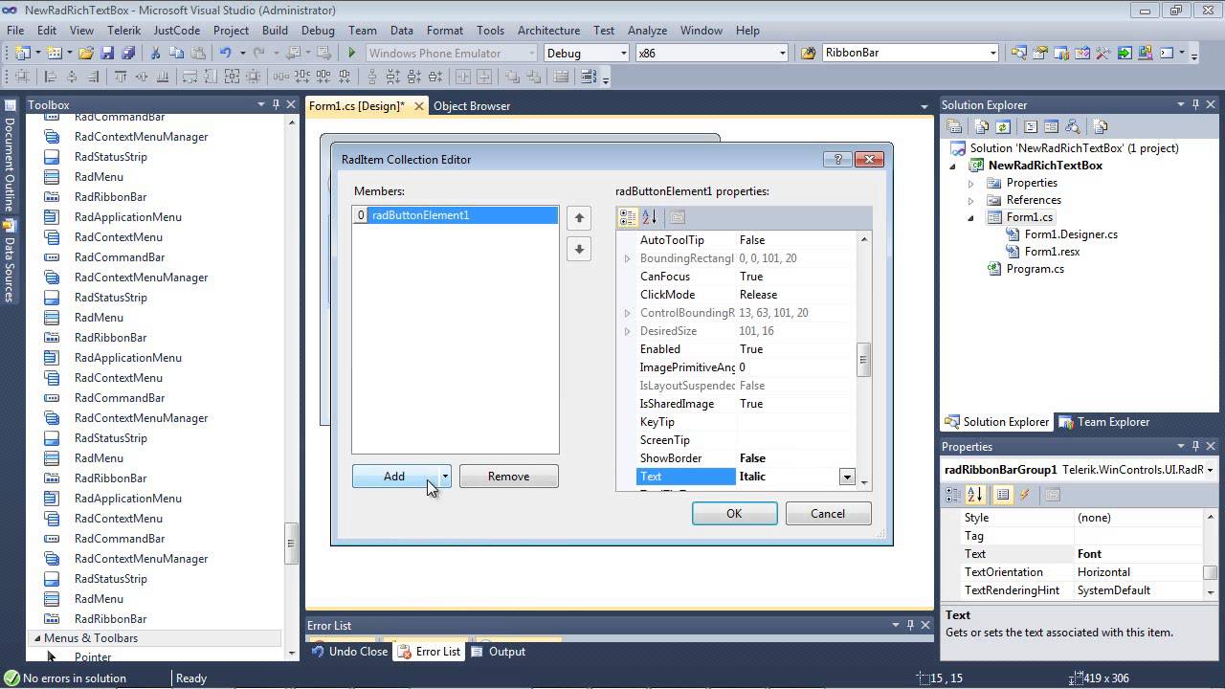Screen dimensions: 1225x689
Task: Click the Events lightning icon in Properties
Action: tap(1025, 495)
